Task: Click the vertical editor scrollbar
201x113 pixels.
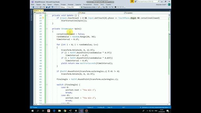Action: pos(170,59)
